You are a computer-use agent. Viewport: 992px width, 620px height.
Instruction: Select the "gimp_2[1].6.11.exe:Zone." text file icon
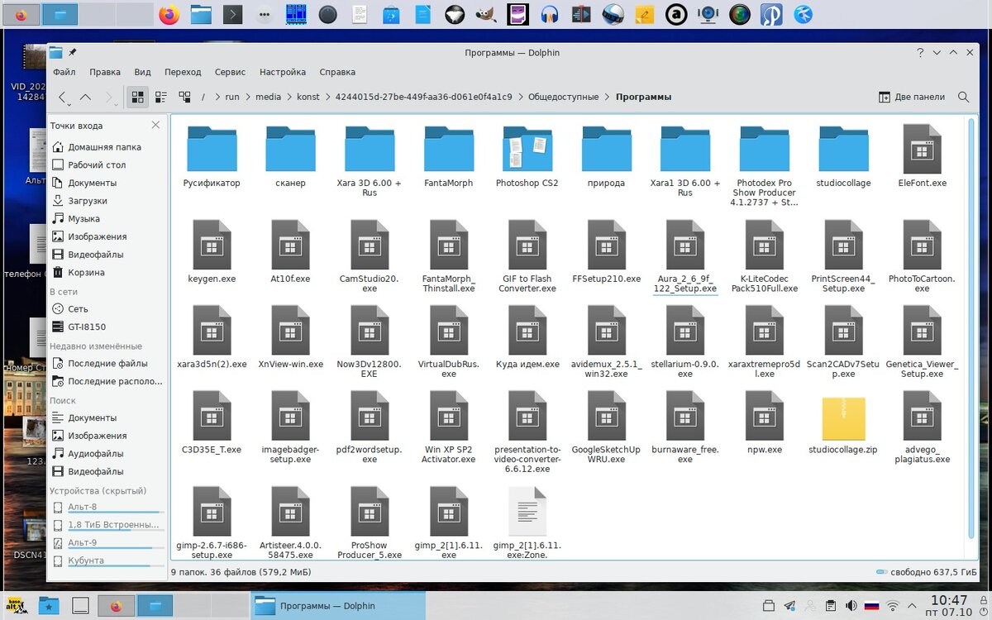[x=527, y=511]
